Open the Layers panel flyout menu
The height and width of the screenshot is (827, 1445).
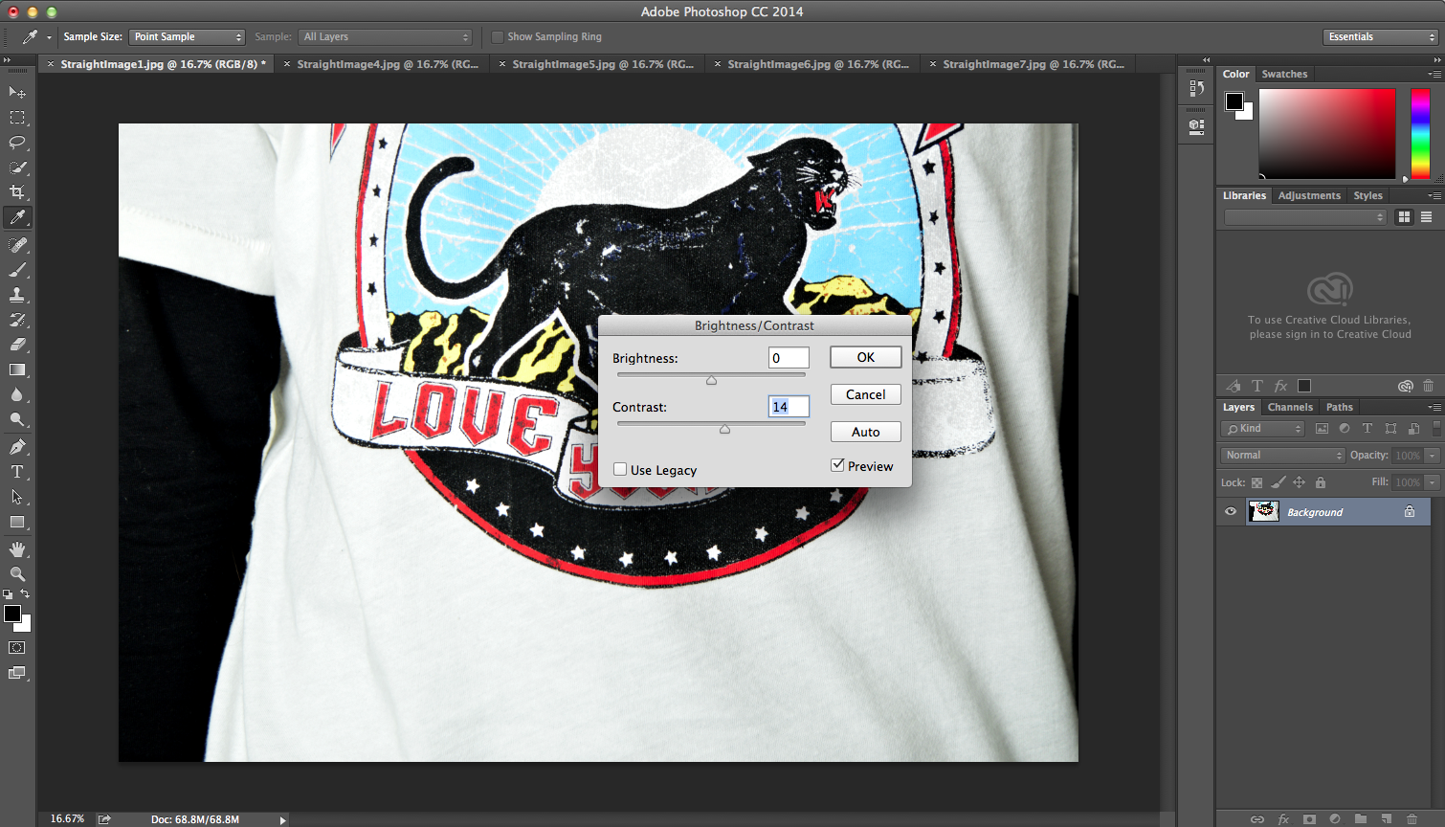(1434, 407)
